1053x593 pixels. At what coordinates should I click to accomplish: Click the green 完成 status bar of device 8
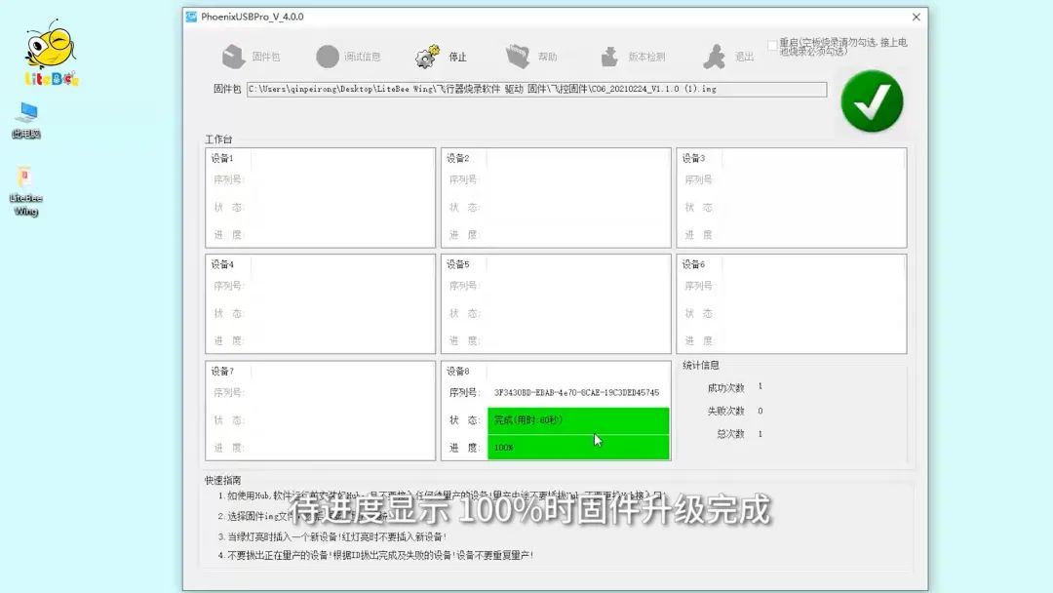coord(578,420)
